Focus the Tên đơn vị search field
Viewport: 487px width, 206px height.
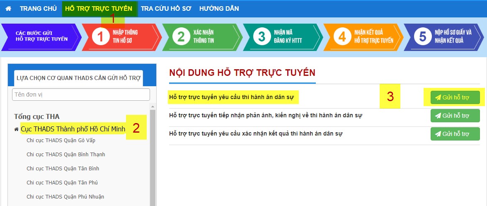(x=81, y=95)
